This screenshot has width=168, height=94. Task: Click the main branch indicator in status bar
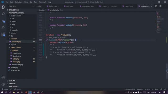tap(5, 89)
